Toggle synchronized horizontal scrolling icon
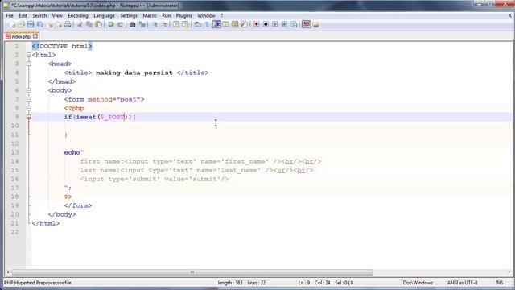The width and height of the screenshot is (515, 290). [x=186, y=24]
